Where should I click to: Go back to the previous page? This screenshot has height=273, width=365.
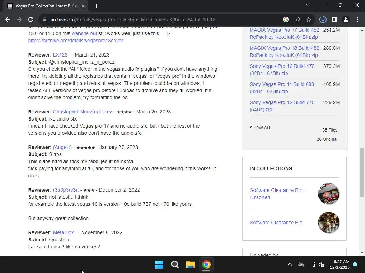point(8,20)
